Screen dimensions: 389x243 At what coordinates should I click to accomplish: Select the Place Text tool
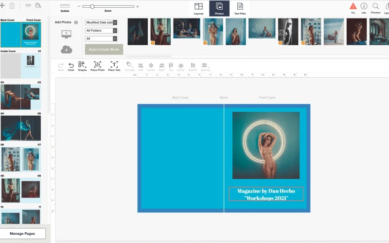[114, 65]
